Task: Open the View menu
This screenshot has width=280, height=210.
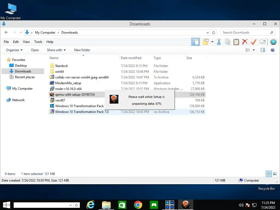Action: pos(26,42)
